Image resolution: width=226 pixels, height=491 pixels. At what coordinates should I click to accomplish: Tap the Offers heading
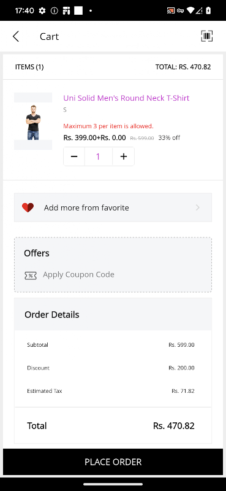click(x=37, y=253)
